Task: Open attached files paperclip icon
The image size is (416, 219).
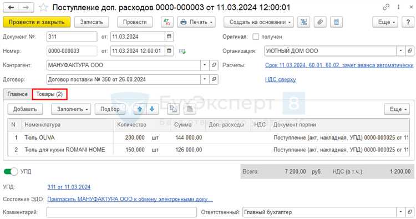Action: tap(320, 22)
